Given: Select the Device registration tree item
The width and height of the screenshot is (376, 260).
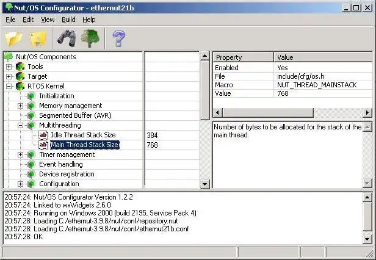Looking at the screenshot, I should click(x=67, y=174).
